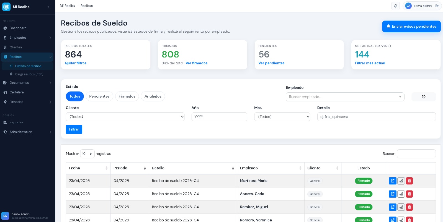The image size is (443, 222).
Task: Open Carga recibos (PDF) in sidebar
Action: click(29, 74)
